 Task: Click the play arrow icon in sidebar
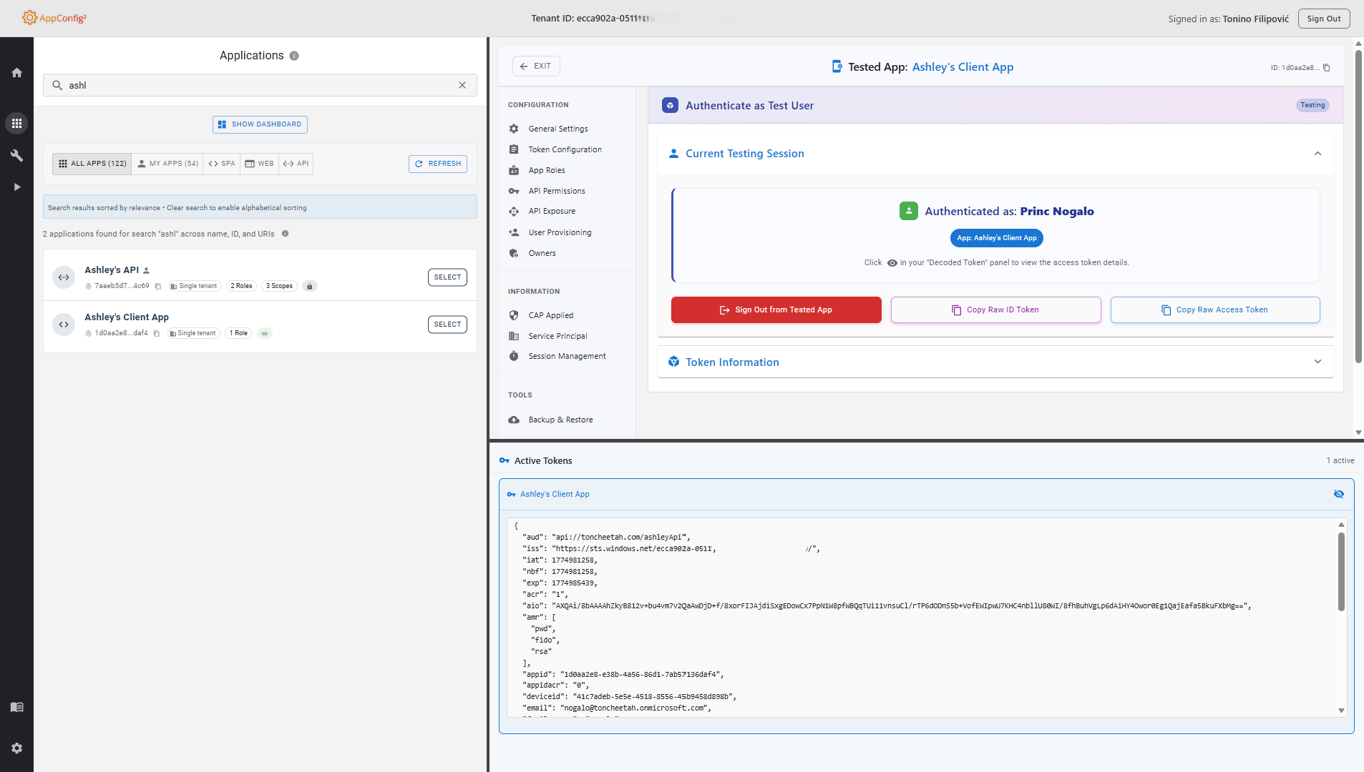(16, 187)
